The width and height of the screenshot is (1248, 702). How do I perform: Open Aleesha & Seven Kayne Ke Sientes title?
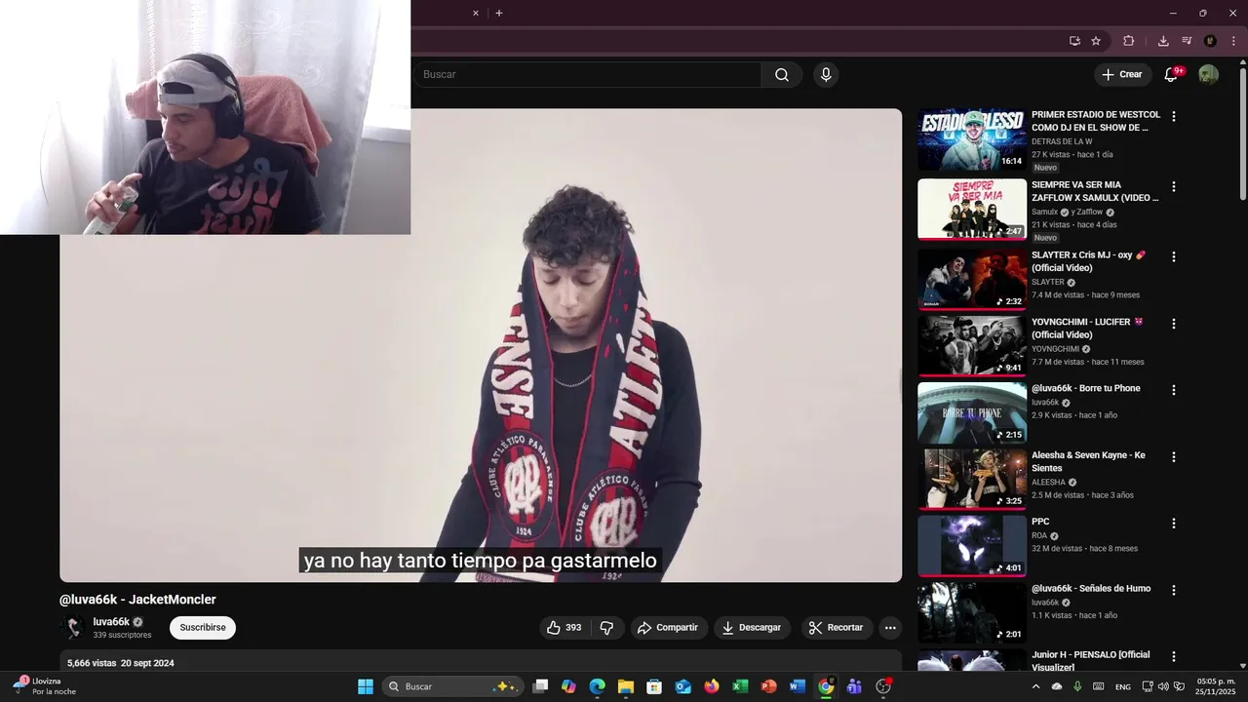click(1088, 461)
